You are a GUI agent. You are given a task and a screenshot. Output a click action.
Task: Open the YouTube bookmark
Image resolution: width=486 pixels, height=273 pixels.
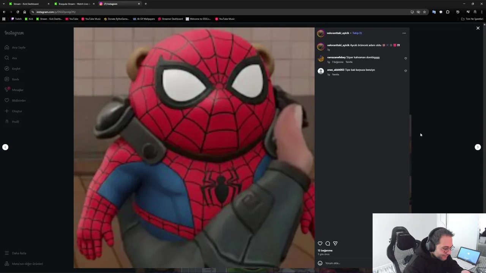coord(72,19)
